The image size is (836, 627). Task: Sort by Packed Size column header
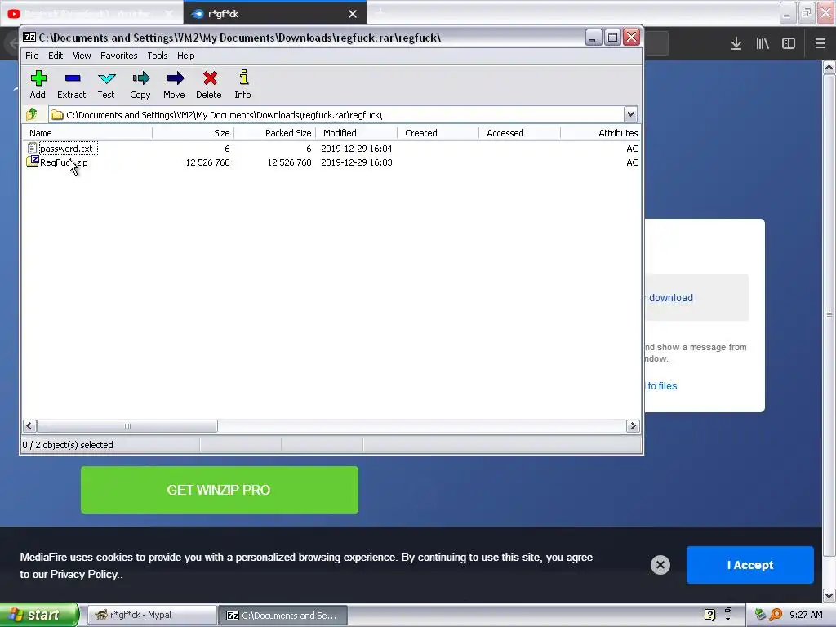[x=274, y=133]
